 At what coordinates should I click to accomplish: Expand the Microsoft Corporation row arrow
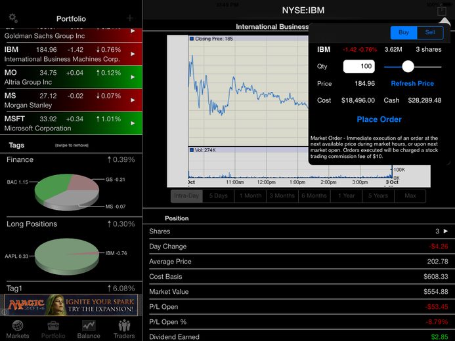(x=133, y=123)
